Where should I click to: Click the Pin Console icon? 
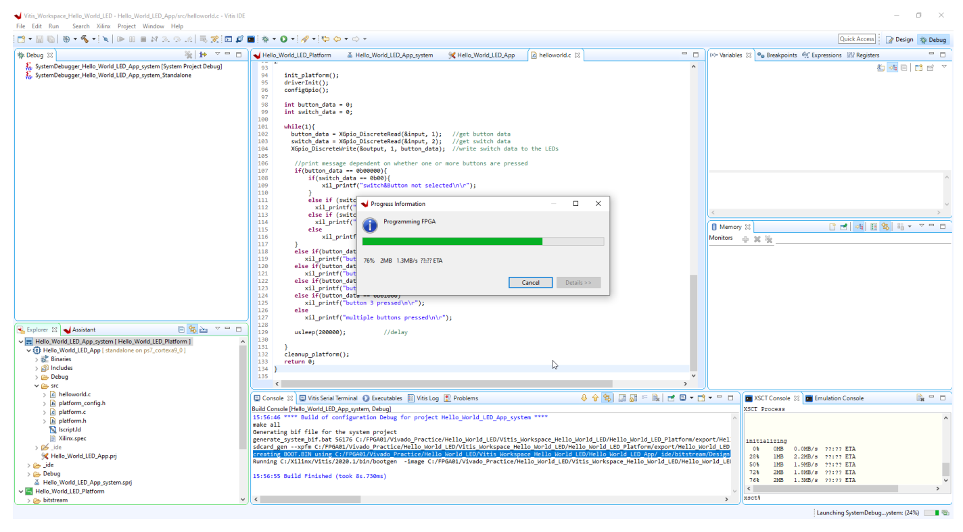tap(670, 398)
